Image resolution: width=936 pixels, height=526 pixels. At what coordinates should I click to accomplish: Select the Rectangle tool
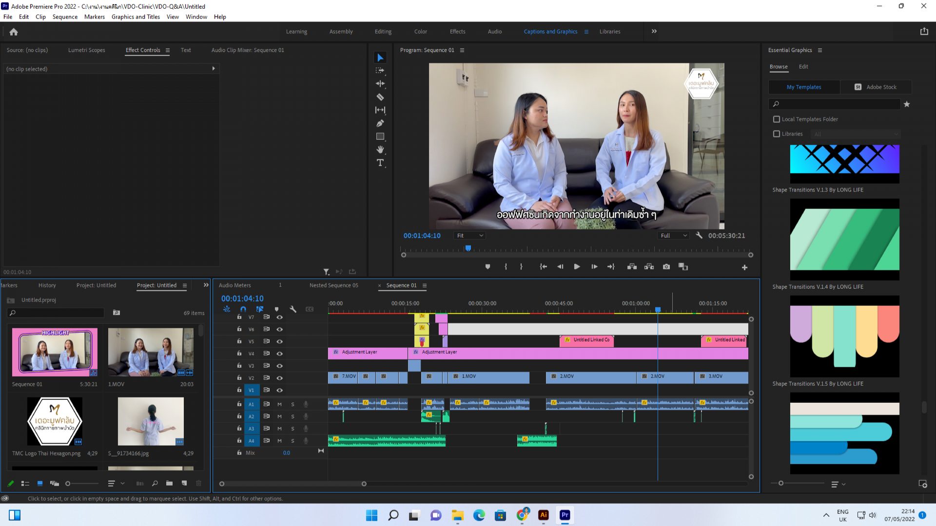tap(380, 136)
